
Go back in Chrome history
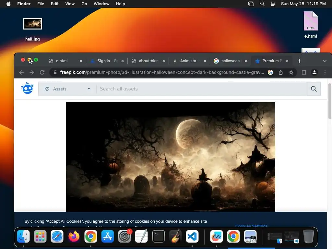(21, 72)
